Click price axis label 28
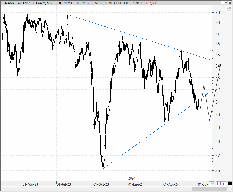 point(218,142)
